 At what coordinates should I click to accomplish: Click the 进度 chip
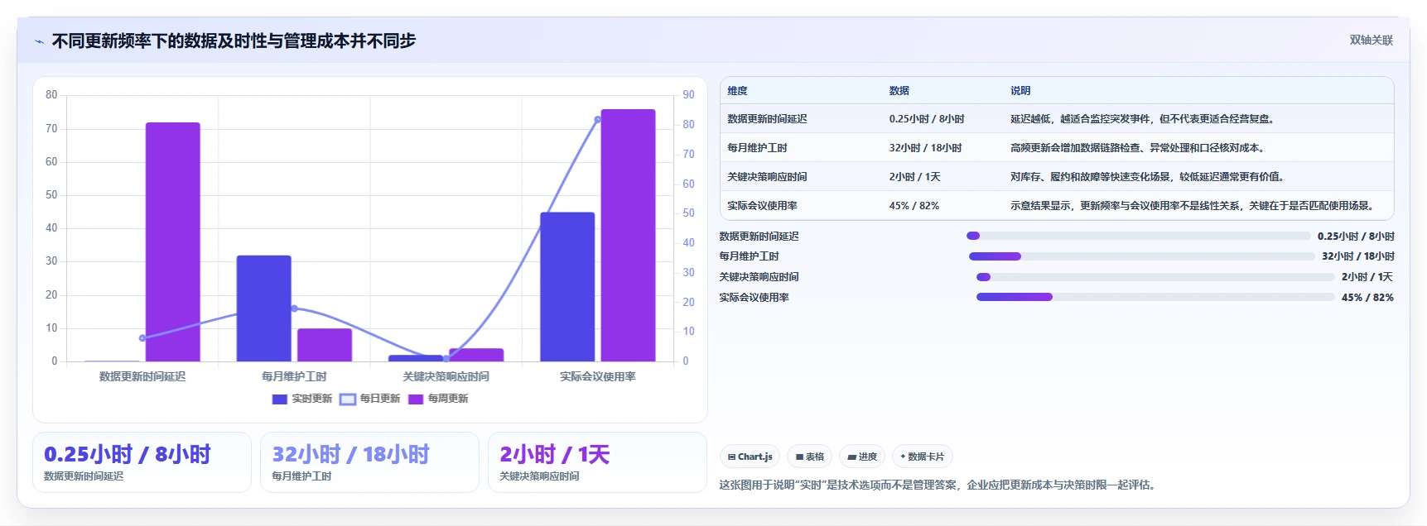(x=862, y=457)
